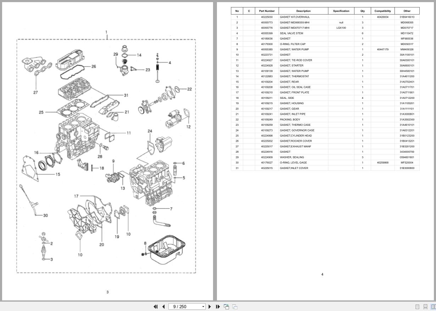Screen dimensions: 436x311
Task: Click compatibility value 40259868
Action: coord(383,163)
